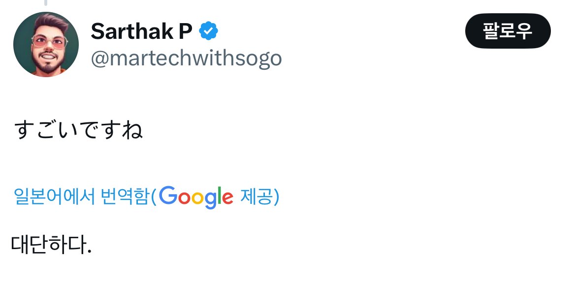
Task: Click the display name "Sarthak P"
Action: [142, 32]
